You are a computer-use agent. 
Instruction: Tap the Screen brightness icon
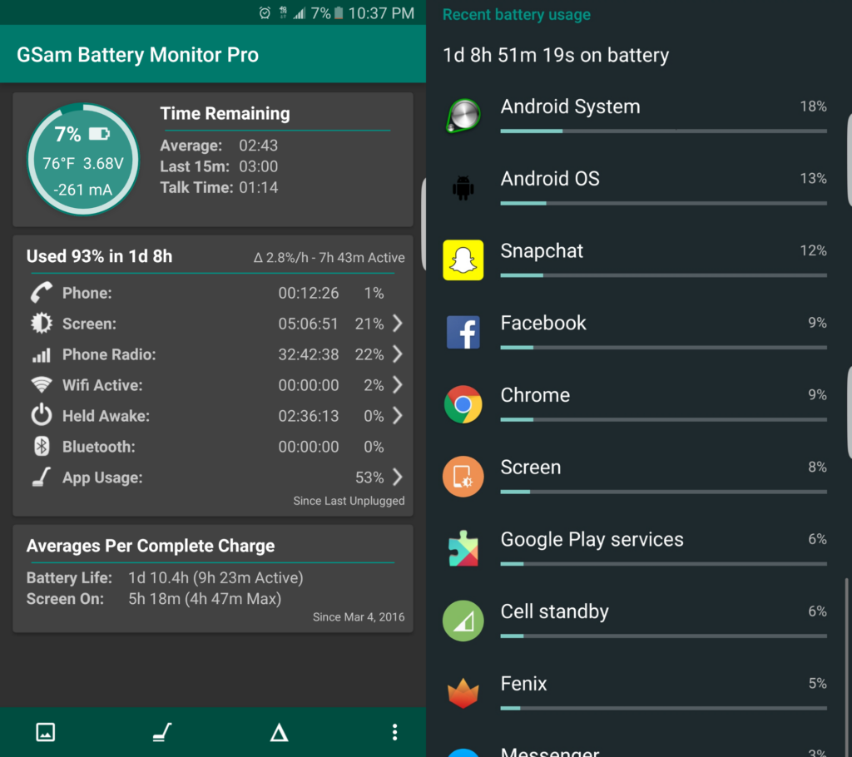pyautogui.click(x=42, y=324)
